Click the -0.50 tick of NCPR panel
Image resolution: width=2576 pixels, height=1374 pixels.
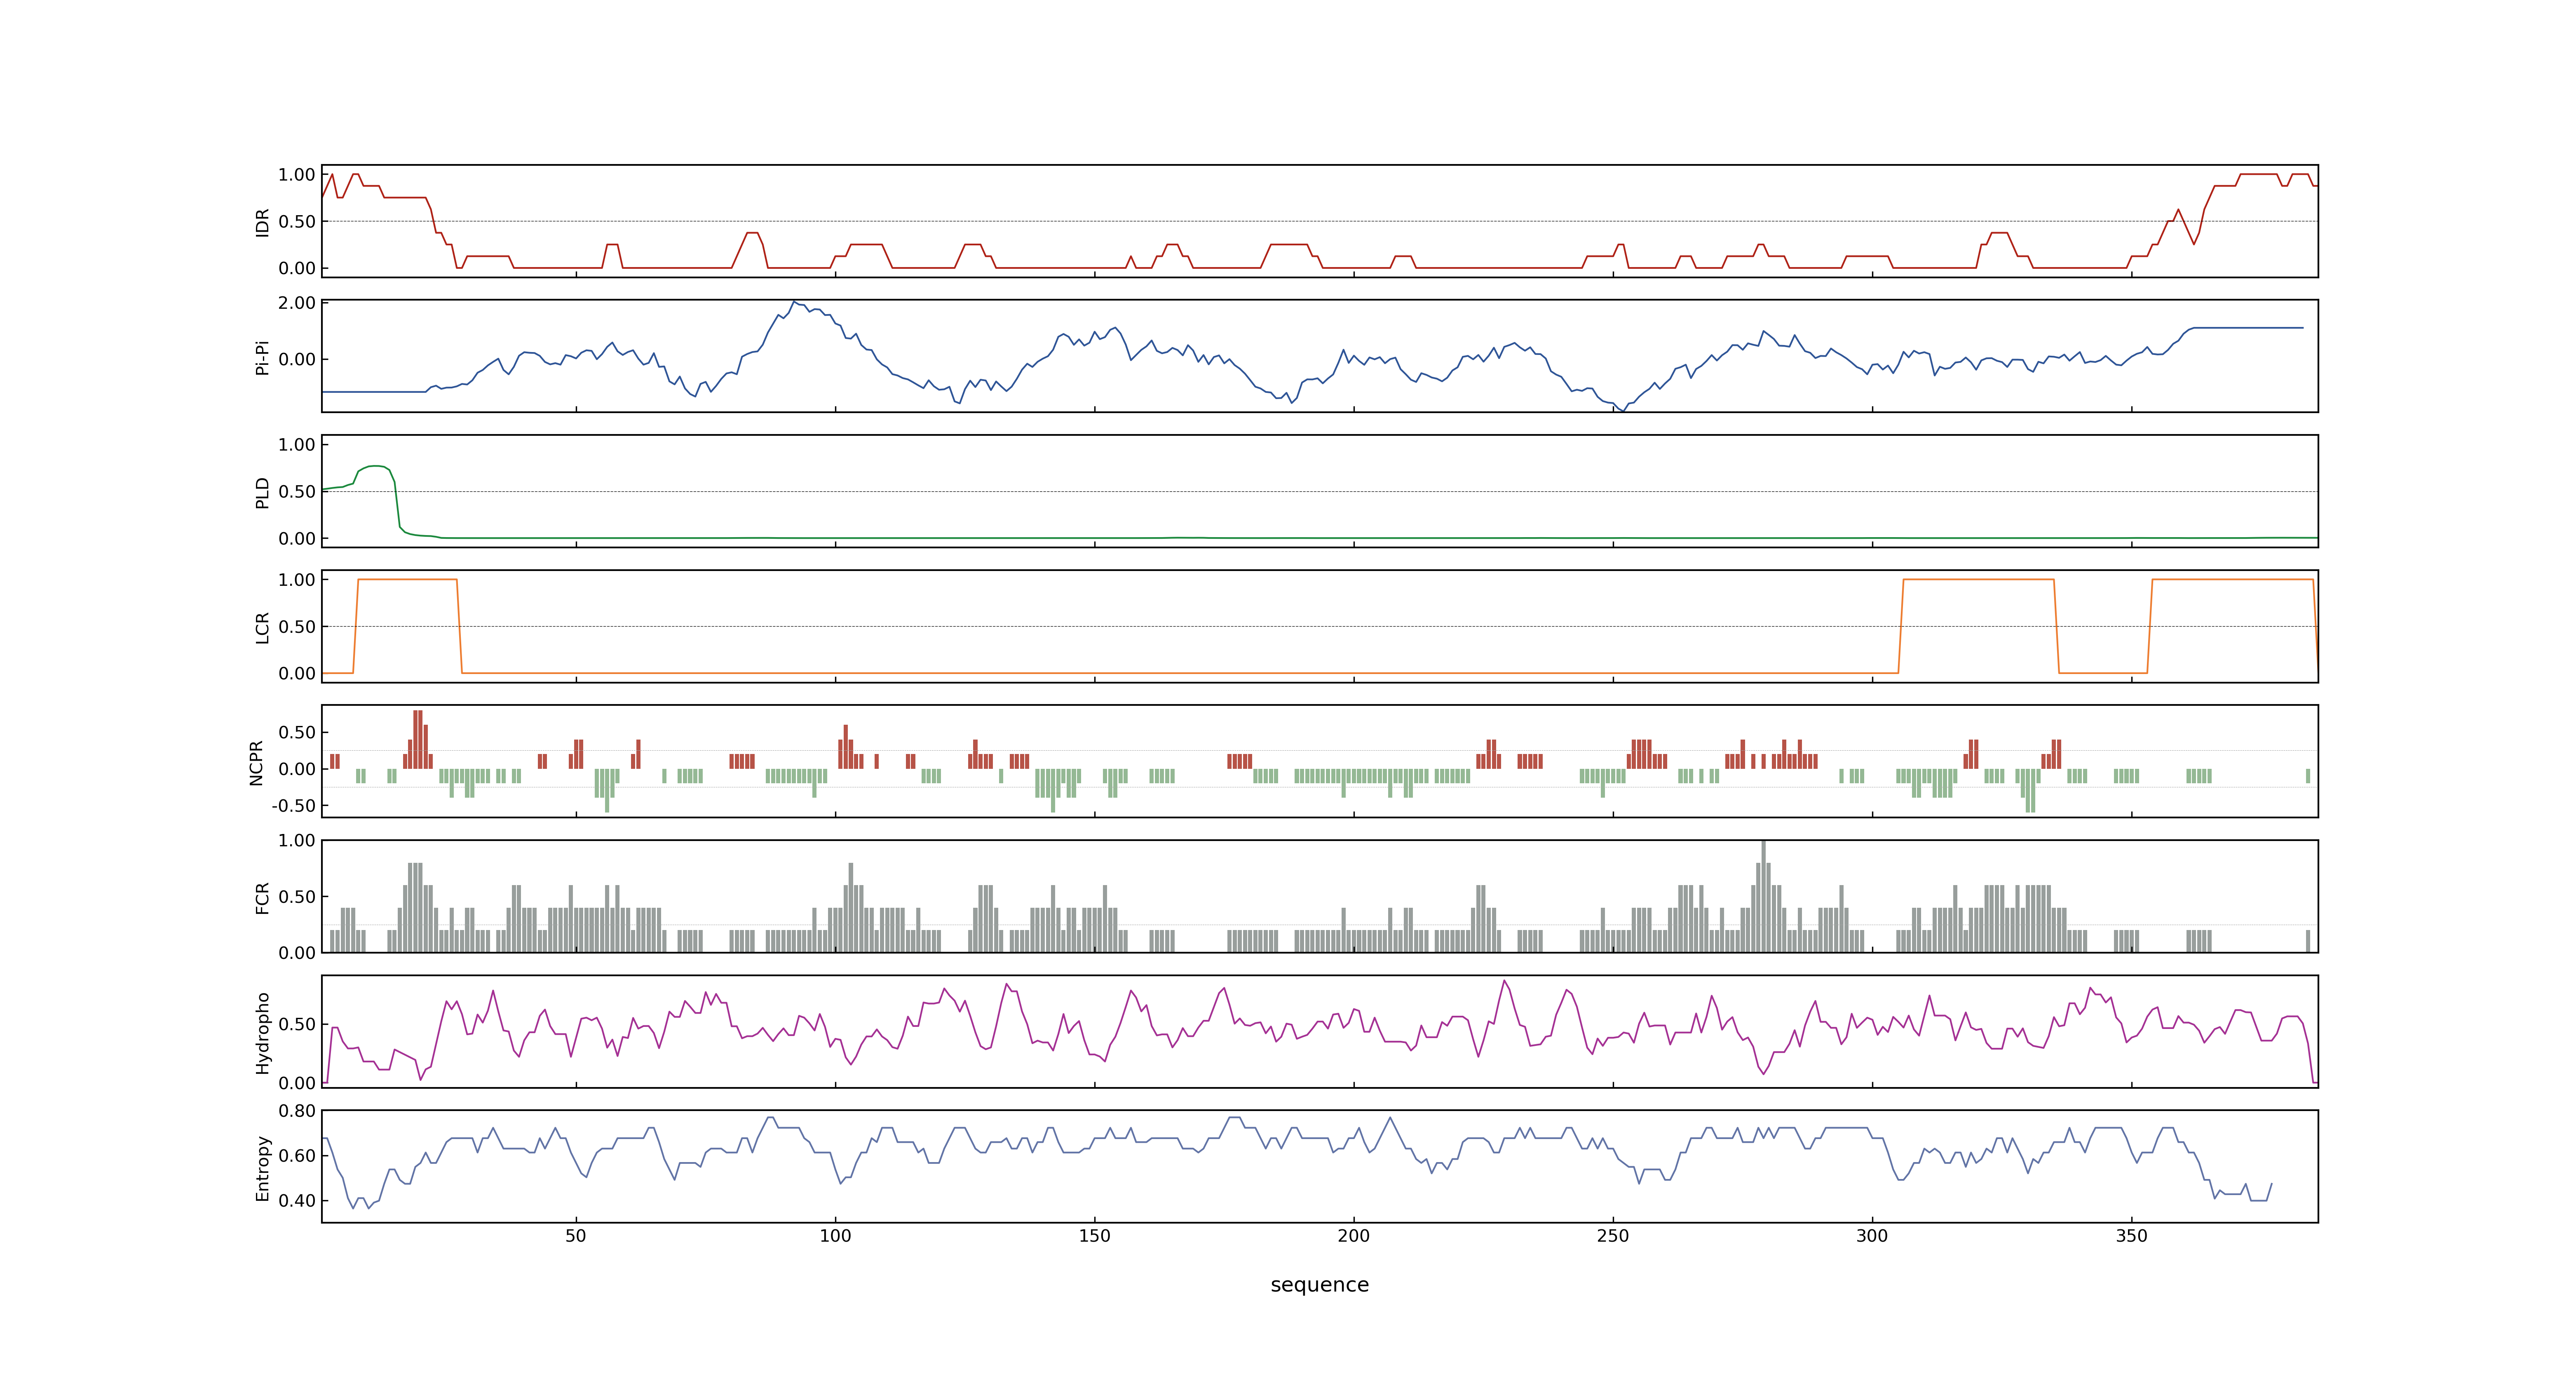click(293, 806)
